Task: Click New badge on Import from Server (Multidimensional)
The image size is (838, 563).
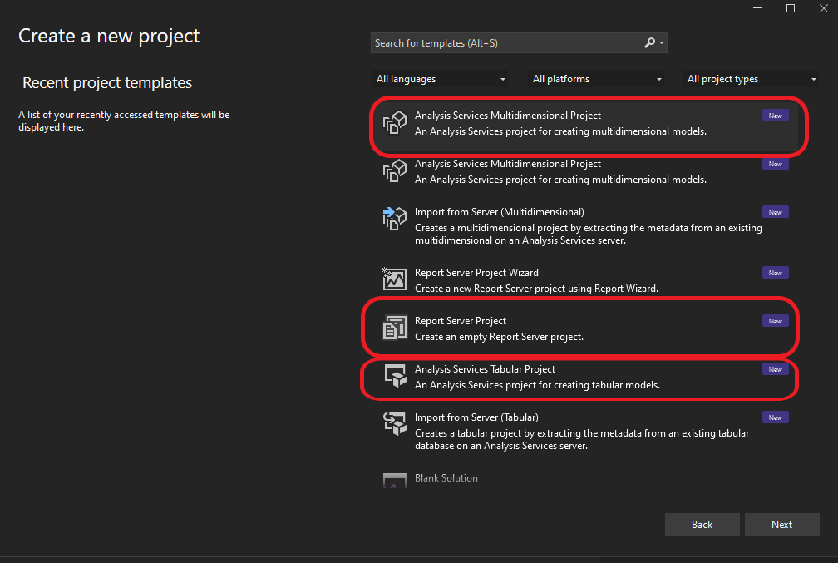Action: (x=775, y=212)
